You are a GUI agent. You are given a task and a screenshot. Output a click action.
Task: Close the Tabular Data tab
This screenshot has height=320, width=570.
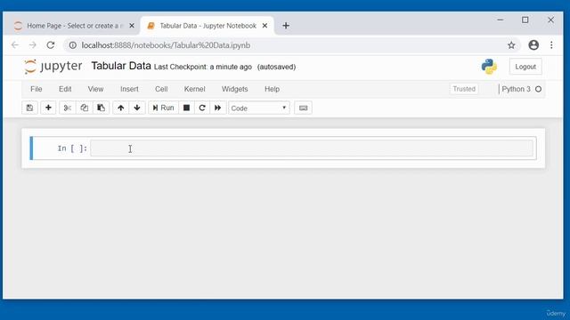[x=265, y=26]
